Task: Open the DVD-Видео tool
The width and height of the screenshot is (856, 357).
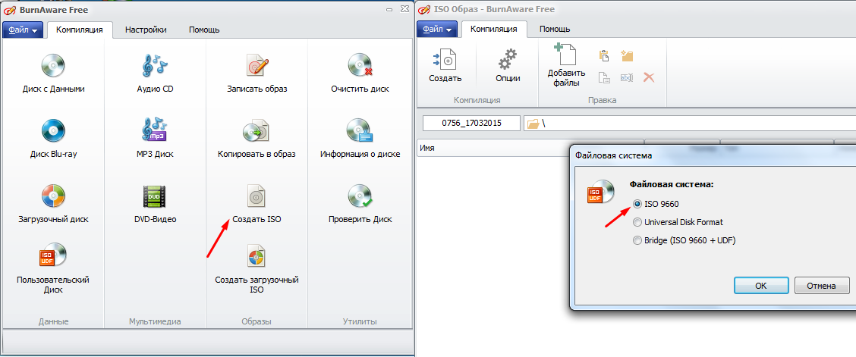Action: pos(155,198)
